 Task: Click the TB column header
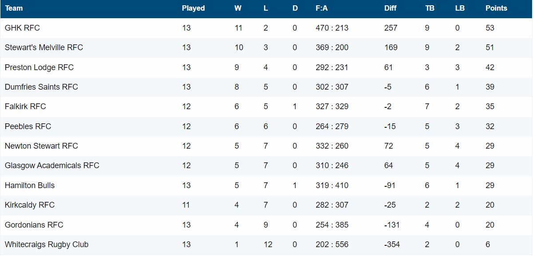pyautogui.click(x=430, y=8)
